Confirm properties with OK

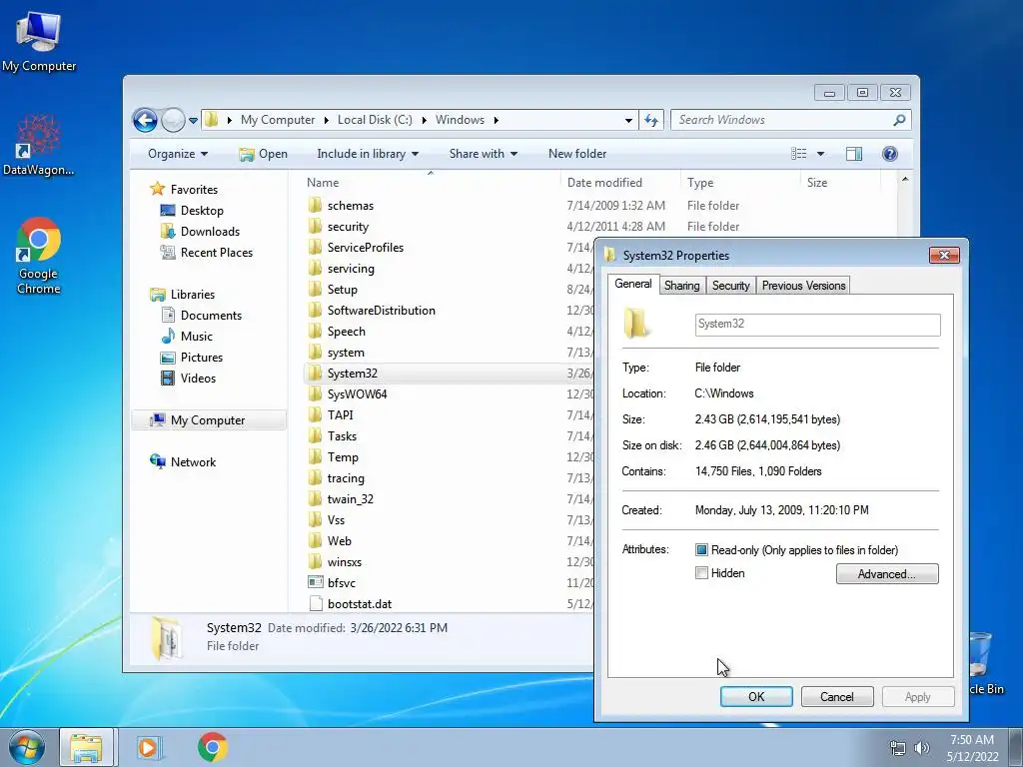coord(756,696)
